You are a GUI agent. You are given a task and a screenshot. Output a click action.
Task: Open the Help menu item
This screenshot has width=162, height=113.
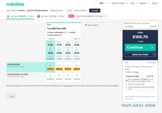click(132, 3)
